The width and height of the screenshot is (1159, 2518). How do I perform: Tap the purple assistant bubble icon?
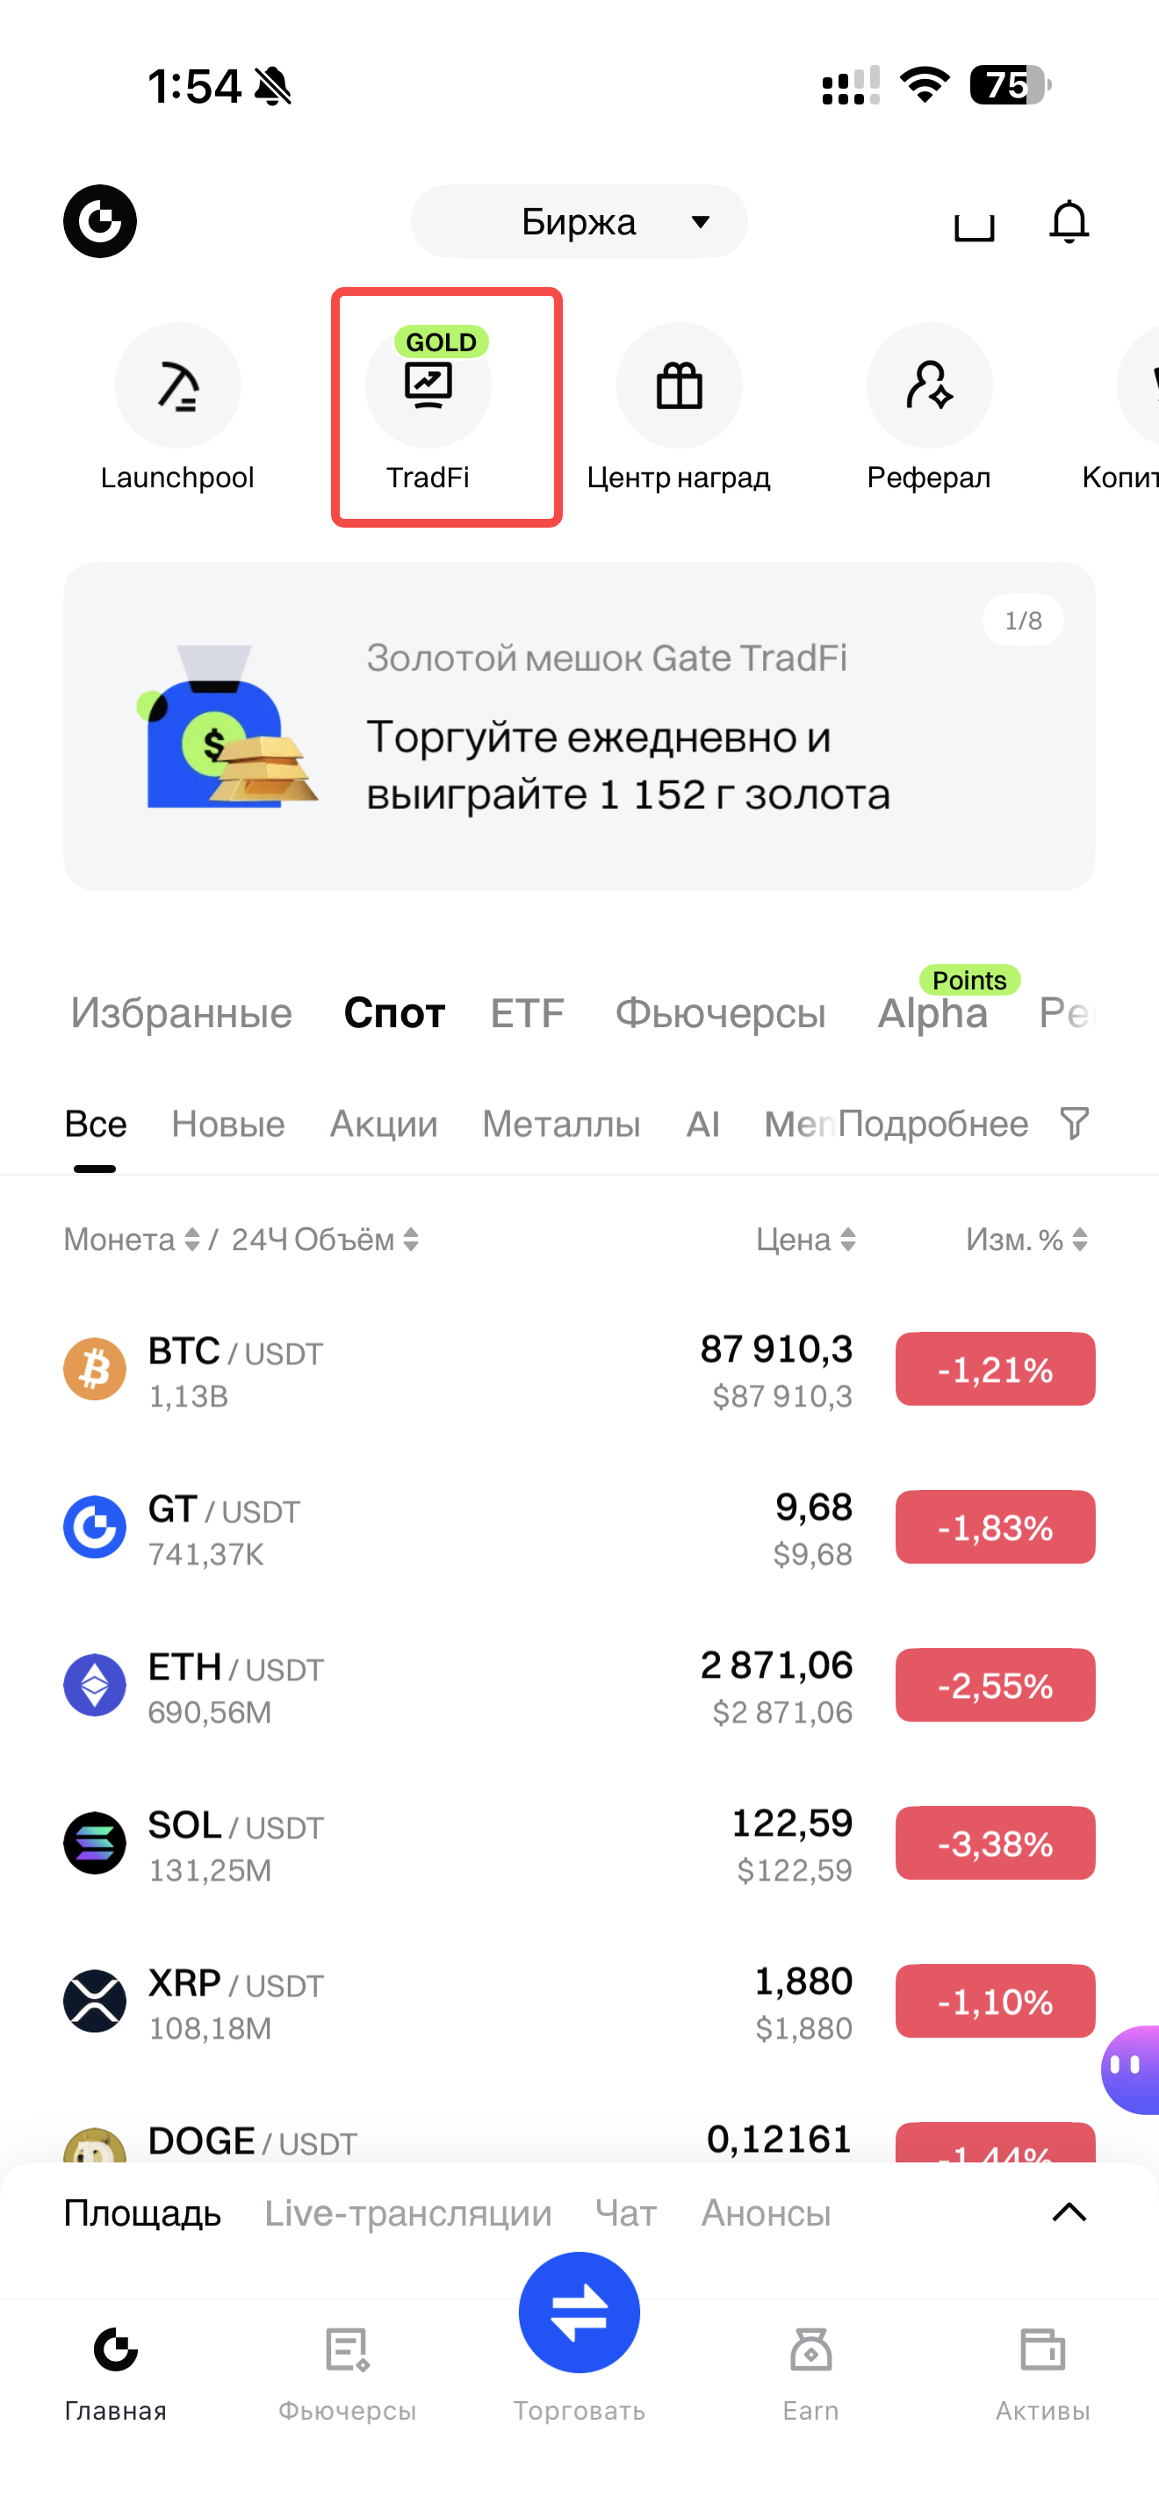(1130, 2068)
